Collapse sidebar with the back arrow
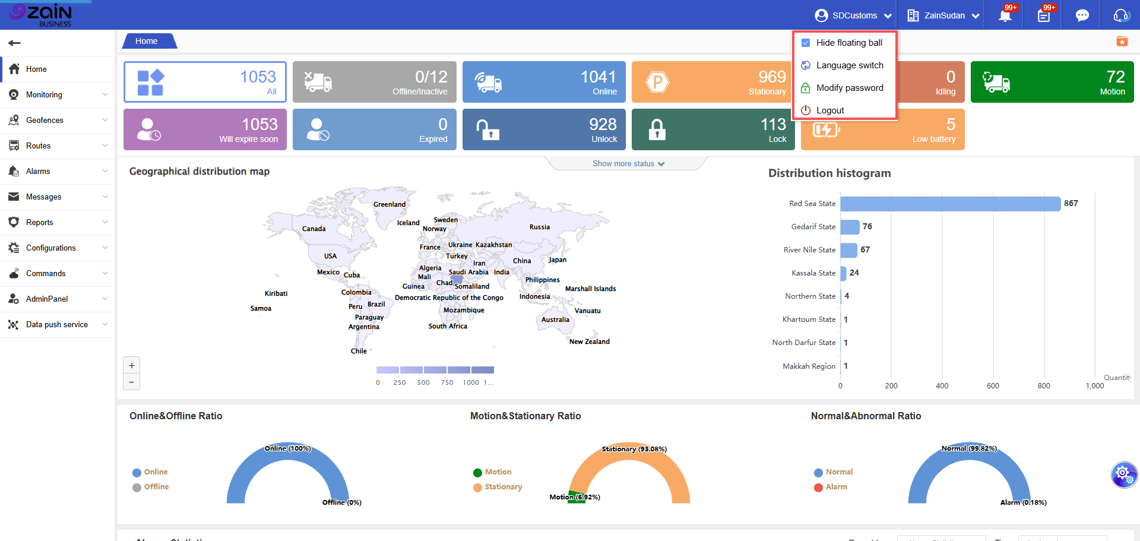 click(x=15, y=43)
